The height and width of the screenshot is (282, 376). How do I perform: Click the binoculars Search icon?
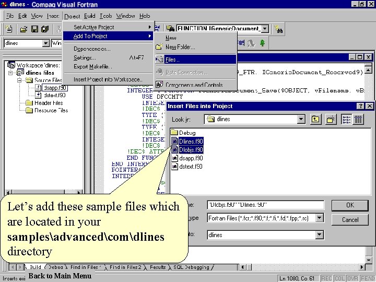click(x=279, y=29)
